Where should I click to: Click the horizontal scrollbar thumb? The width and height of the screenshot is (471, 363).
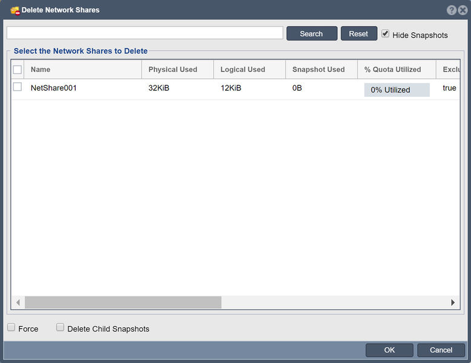[123, 302]
